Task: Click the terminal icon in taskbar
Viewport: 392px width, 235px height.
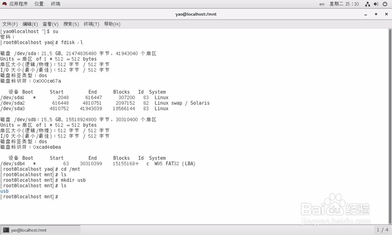Action: click(x=6, y=230)
